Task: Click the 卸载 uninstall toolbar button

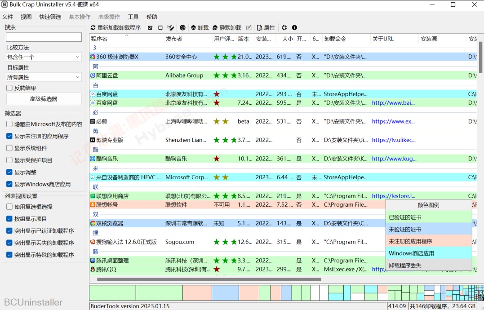Action: [200, 28]
